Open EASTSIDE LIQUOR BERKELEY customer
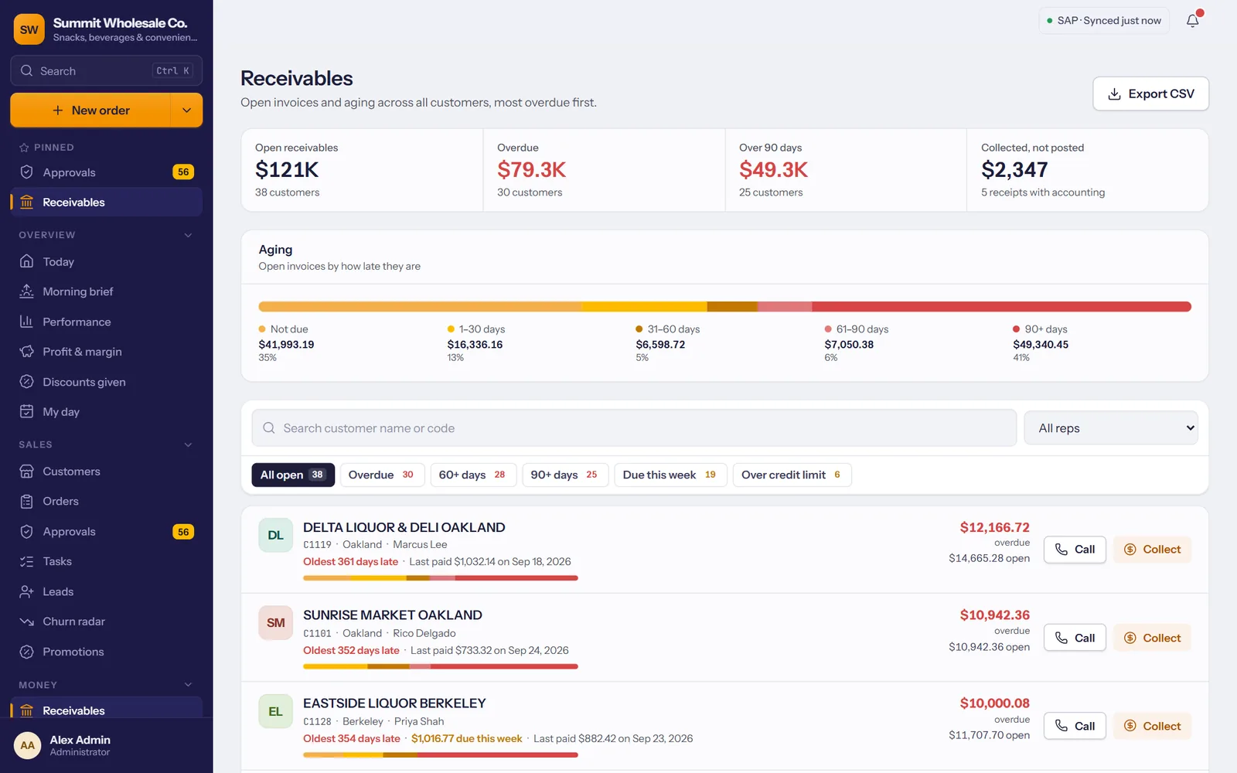Viewport: 1237px width, 773px height. click(x=394, y=703)
